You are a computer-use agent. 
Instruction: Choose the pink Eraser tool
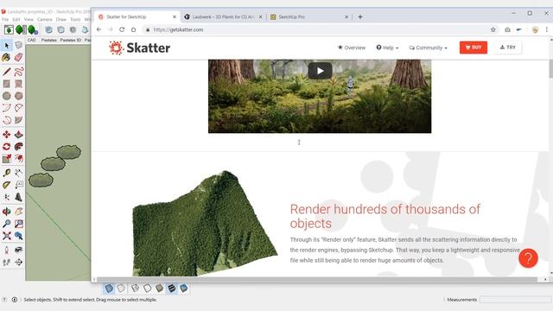click(19, 58)
